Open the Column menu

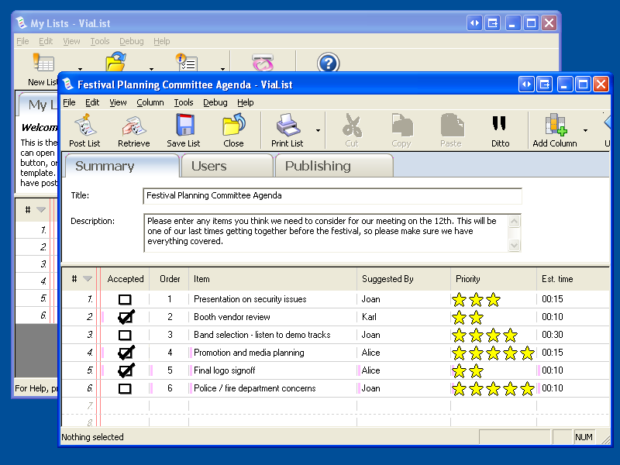150,102
